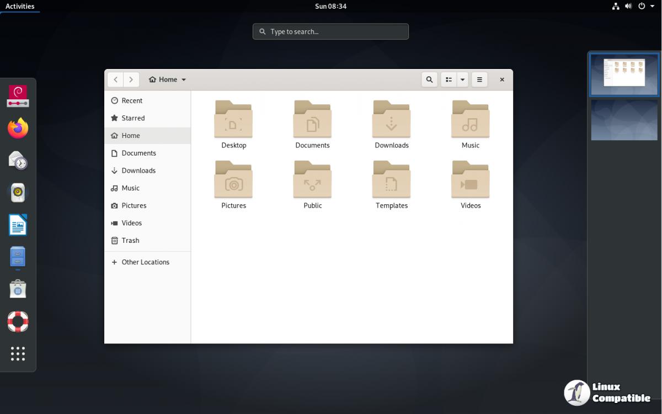Select Recent in the sidebar

(132, 100)
